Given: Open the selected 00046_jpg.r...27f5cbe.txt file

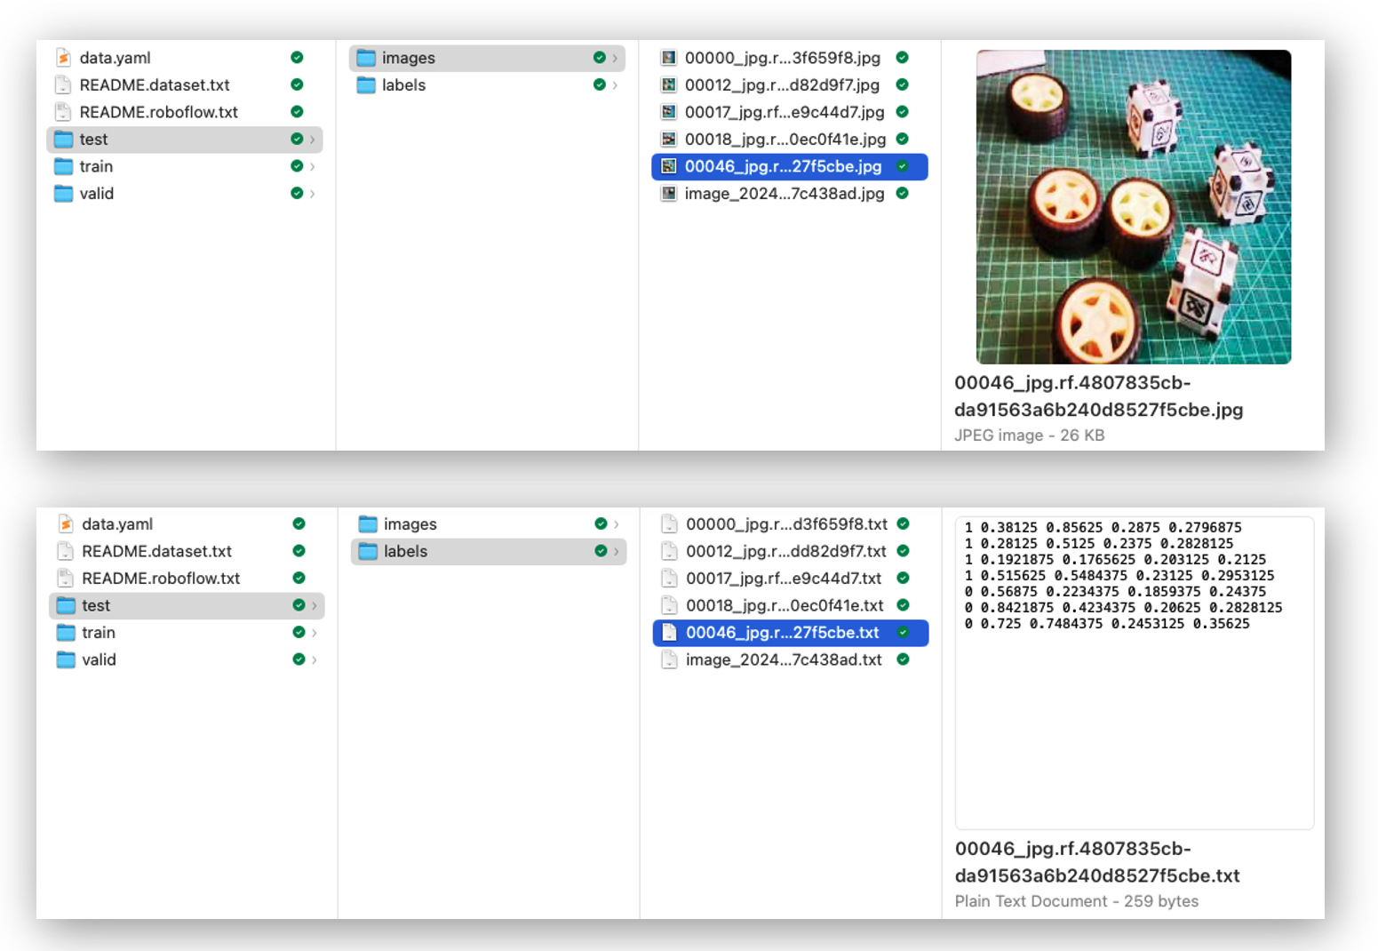Looking at the screenshot, I should click(782, 633).
